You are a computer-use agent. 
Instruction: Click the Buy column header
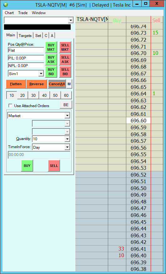[x=117, y=20]
